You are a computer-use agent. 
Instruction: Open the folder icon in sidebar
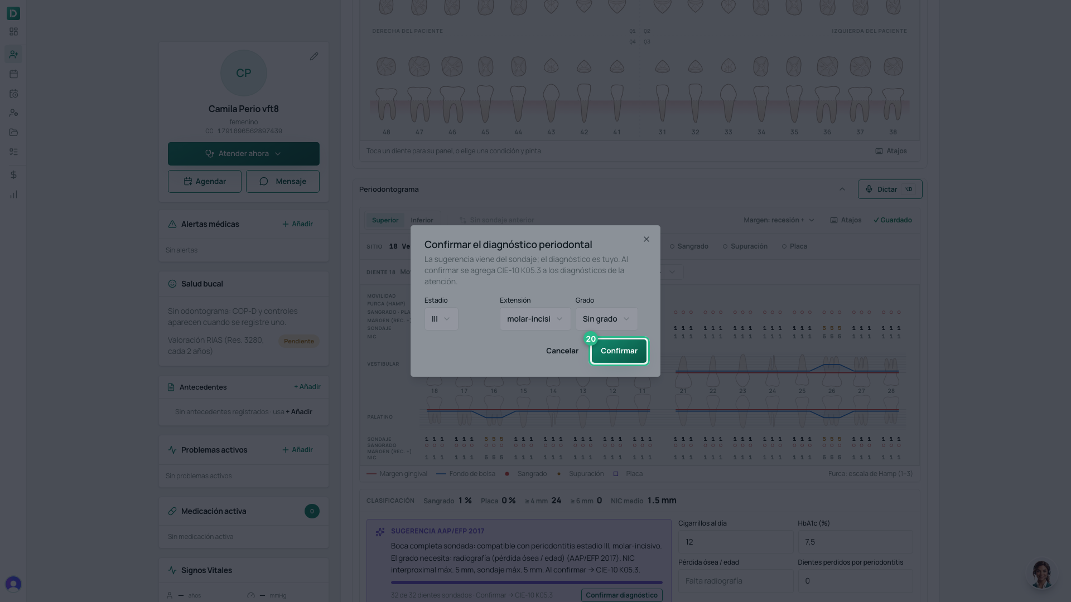coord(13,133)
